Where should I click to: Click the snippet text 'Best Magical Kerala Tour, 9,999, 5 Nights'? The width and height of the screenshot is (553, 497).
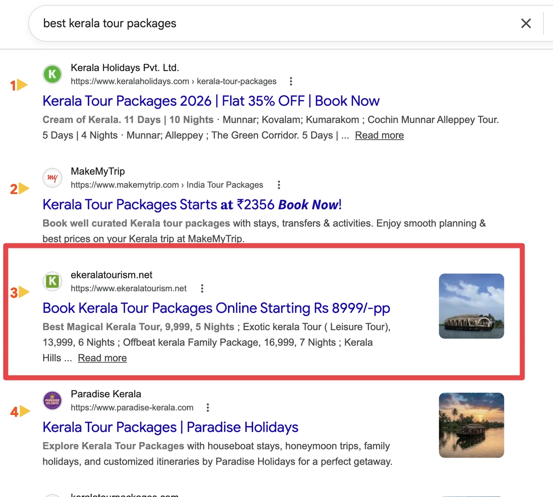coord(138,327)
